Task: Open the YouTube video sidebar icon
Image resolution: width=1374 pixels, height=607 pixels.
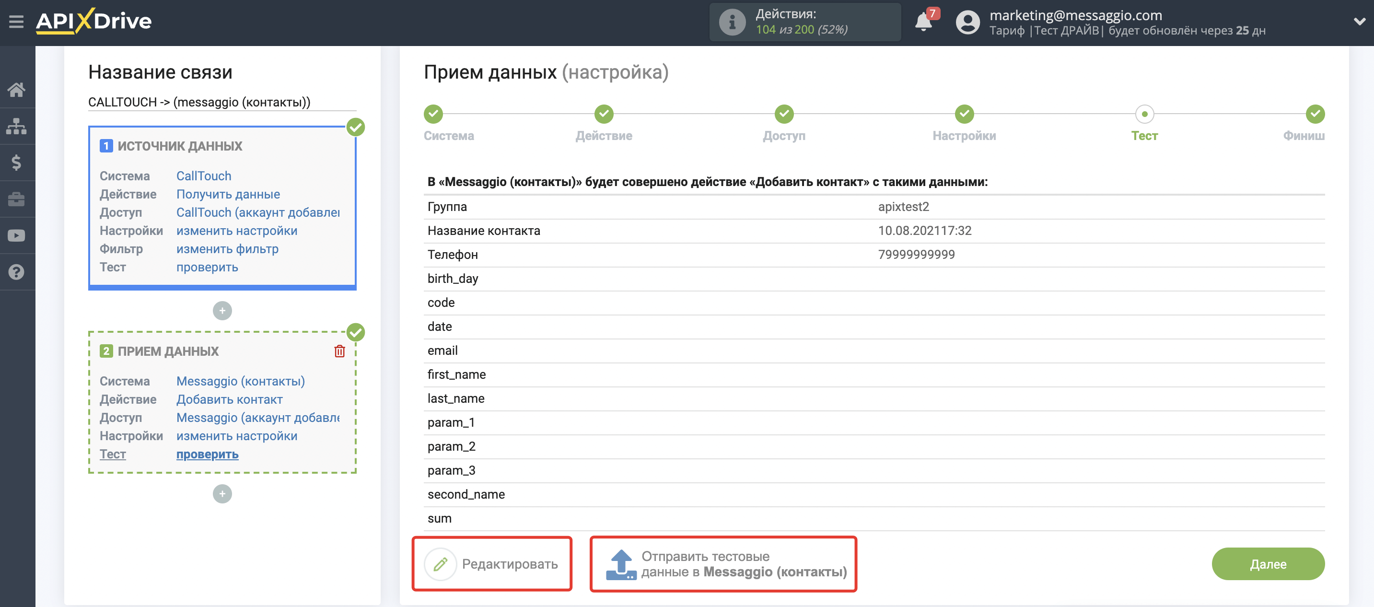Action: point(16,236)
